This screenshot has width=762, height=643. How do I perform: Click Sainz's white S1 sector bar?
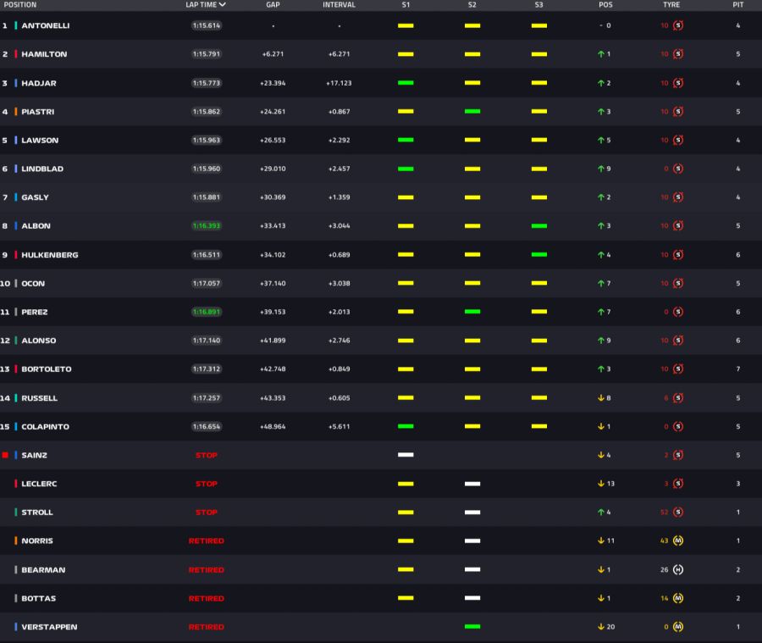point(406,455)
